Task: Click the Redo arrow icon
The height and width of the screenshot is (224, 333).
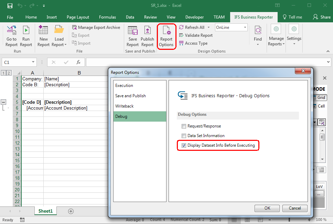Action: pyautogui.click(x=32, y=6)
